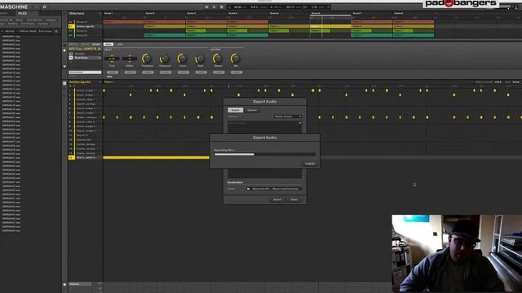Select the Sampler plug-in slot
The width and height of the screenshot is (522, 293).
click(85, 54)
